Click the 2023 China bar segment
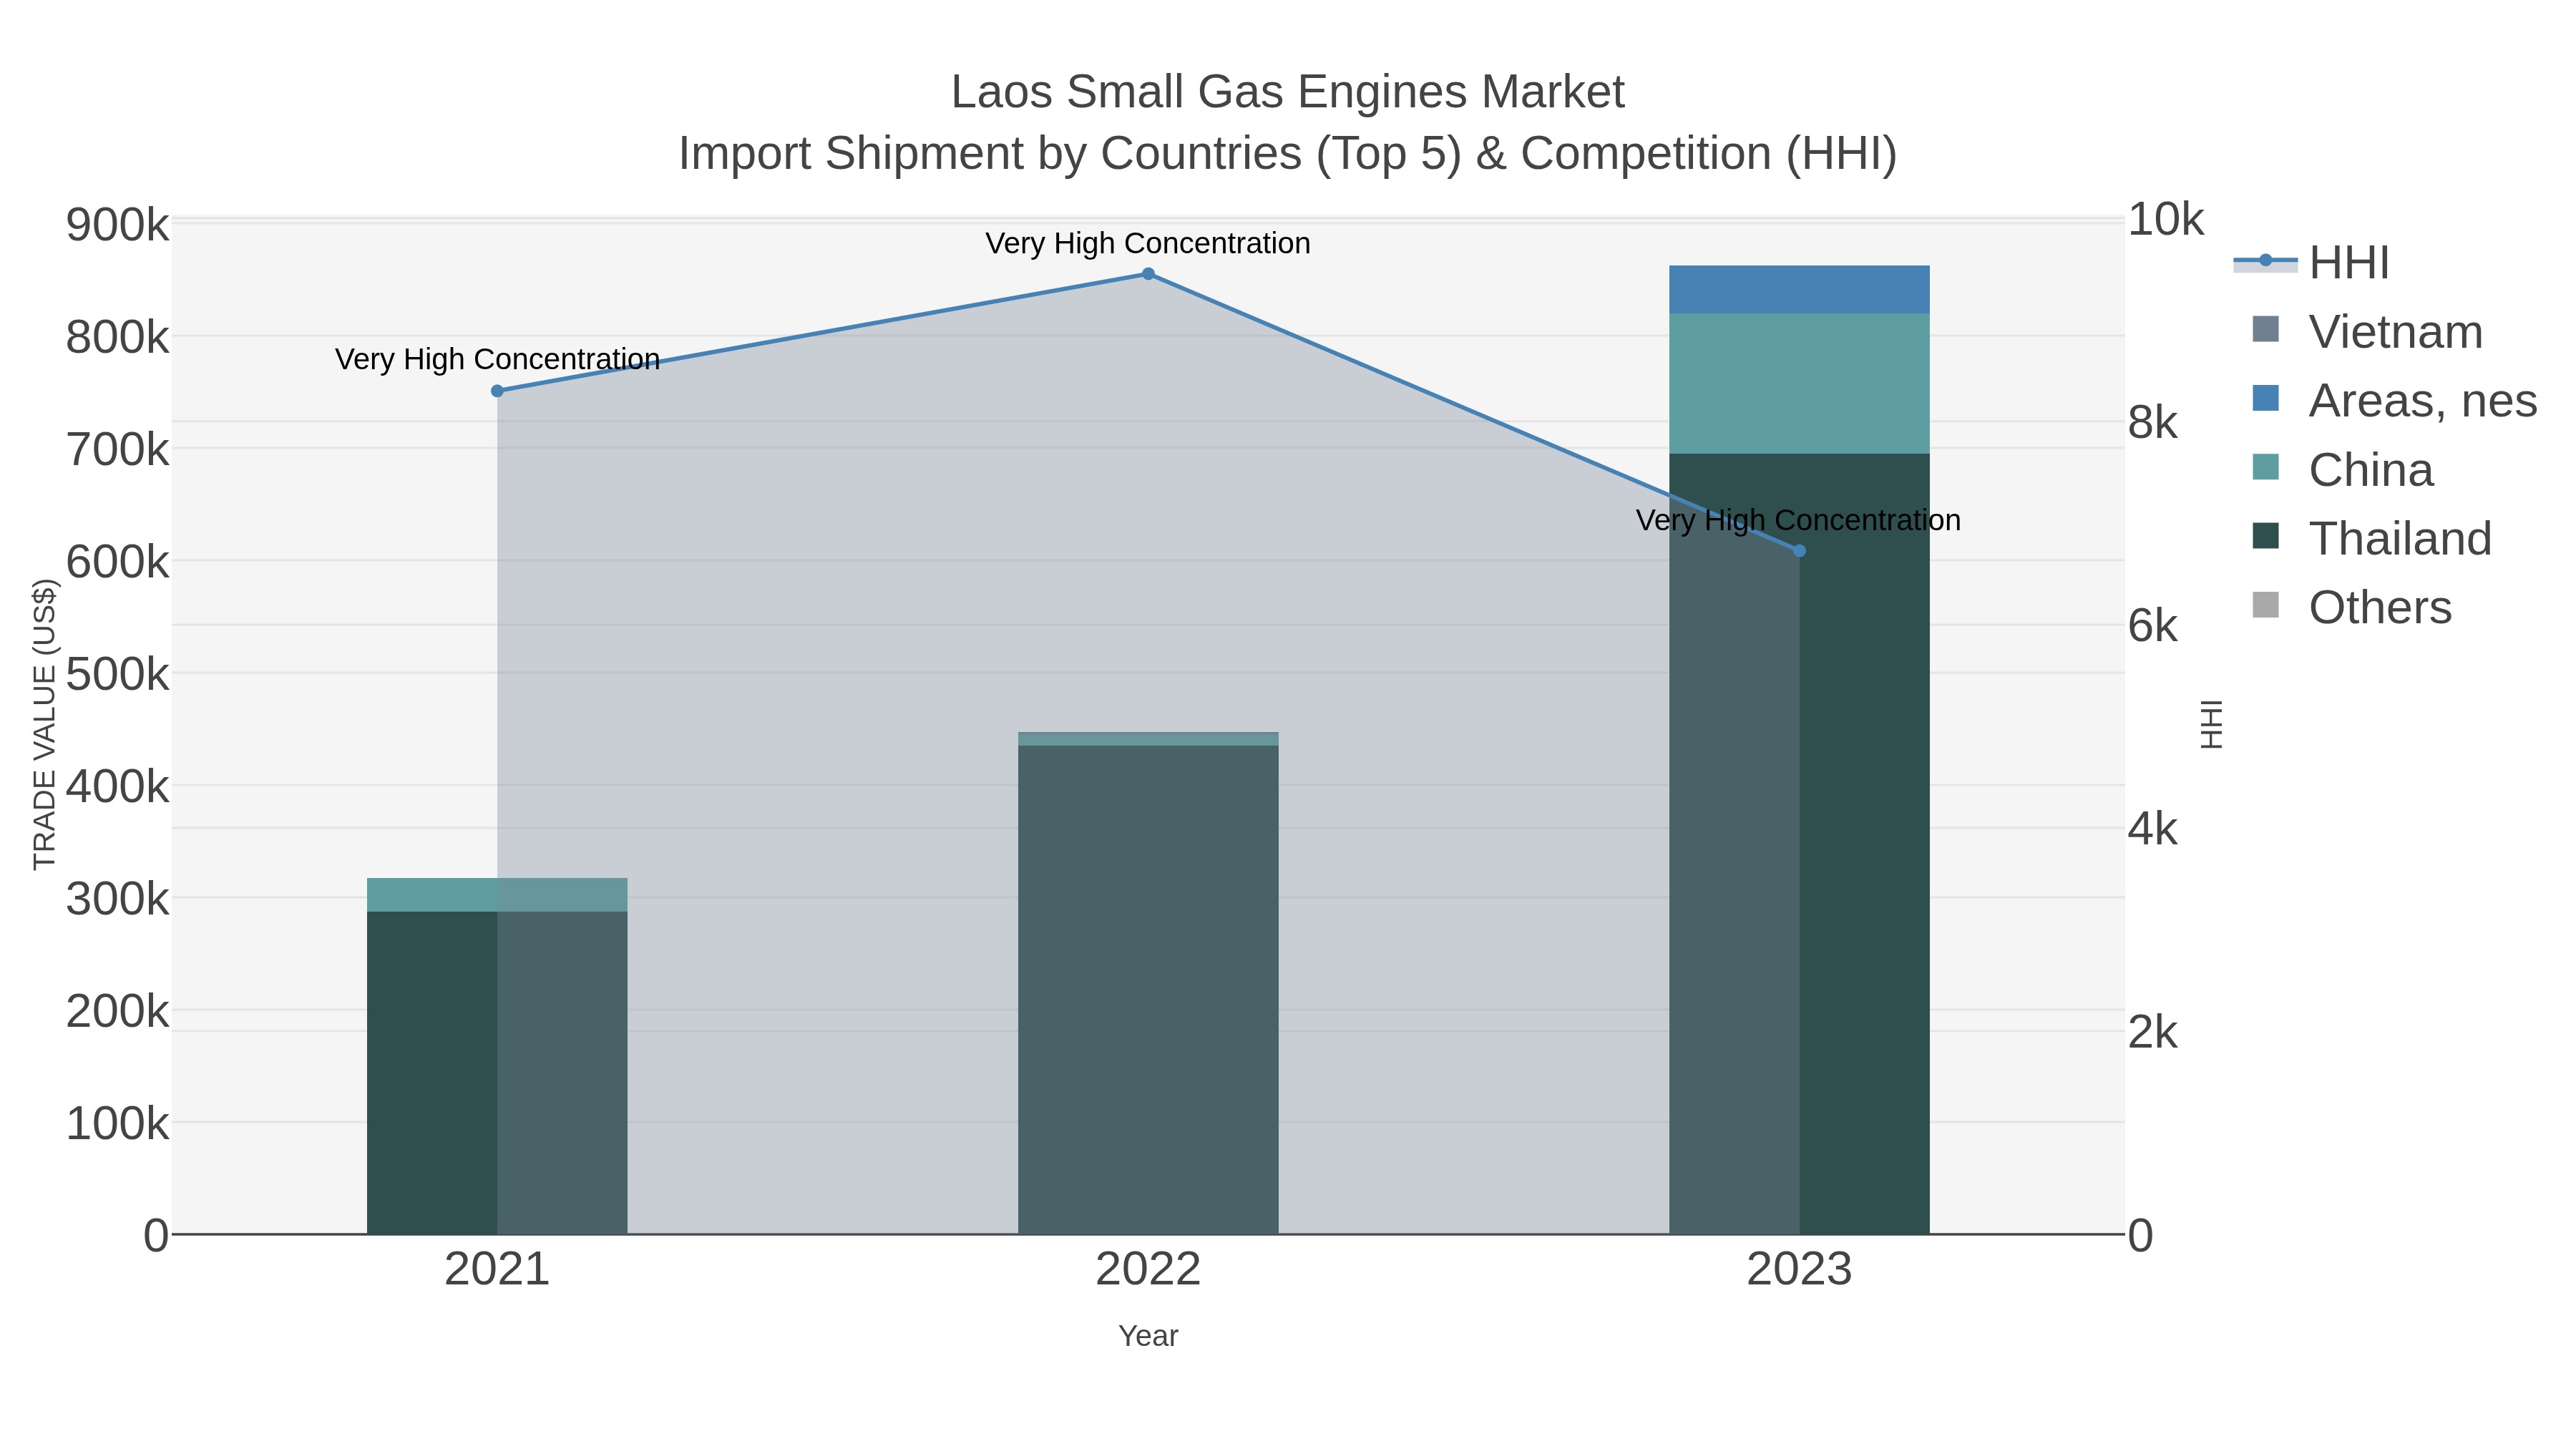This screenshot has height=1449, width=2576. 1799,384
